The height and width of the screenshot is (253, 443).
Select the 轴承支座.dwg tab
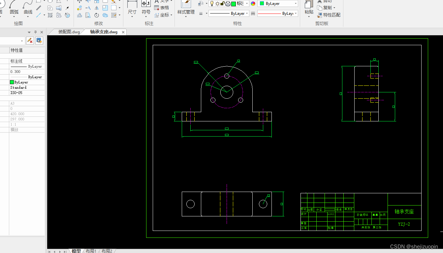coord(104,32)
